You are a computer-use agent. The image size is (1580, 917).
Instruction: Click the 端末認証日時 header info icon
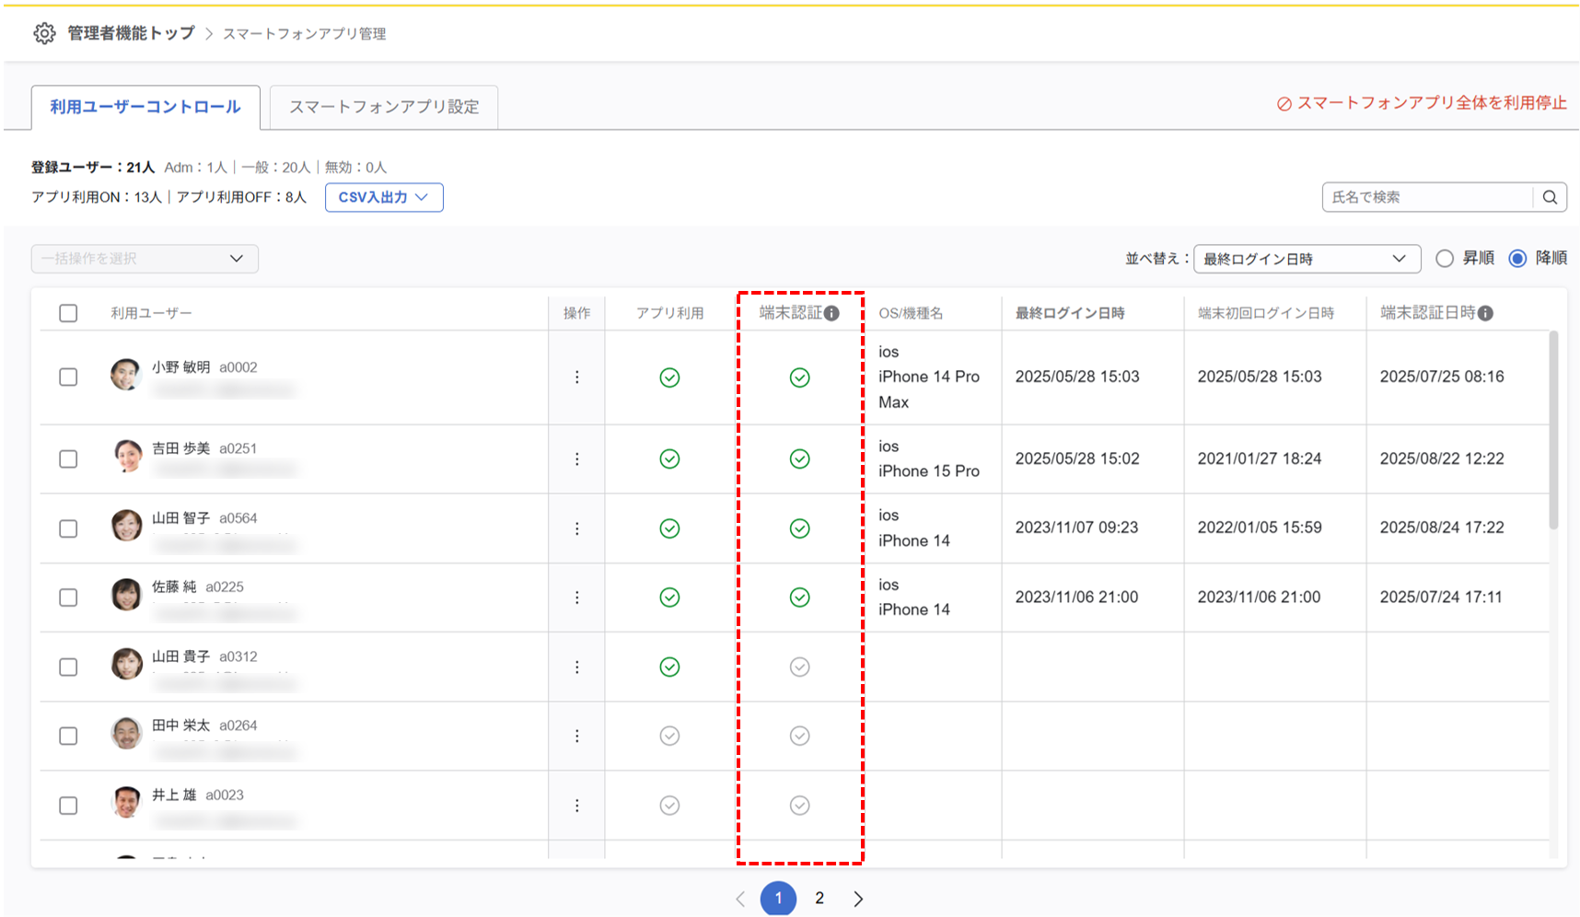pyautogui.click(x=1485, y=314)
